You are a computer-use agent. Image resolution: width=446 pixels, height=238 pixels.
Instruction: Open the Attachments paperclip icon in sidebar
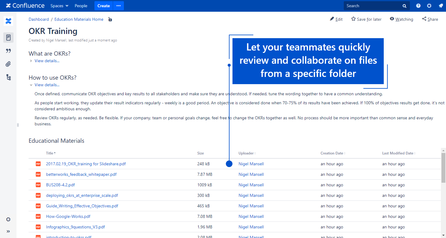click(x=8, y=64)
